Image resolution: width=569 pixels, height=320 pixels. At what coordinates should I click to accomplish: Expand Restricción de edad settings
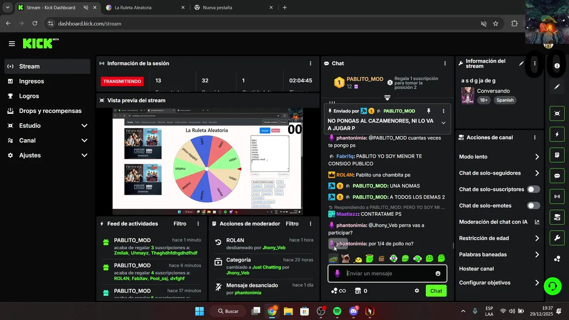499,238
